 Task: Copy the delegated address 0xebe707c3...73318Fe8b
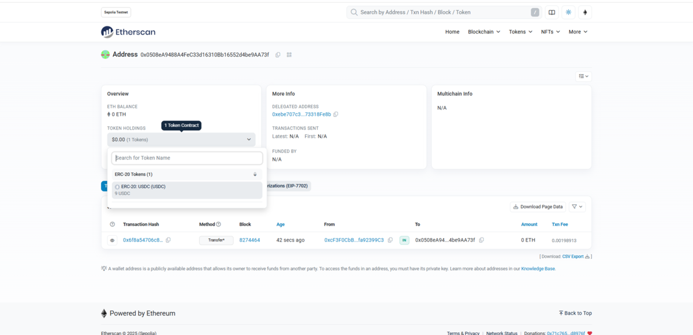336,114
